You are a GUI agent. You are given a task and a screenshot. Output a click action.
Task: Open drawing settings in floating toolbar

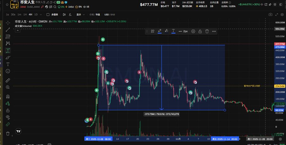193,31
